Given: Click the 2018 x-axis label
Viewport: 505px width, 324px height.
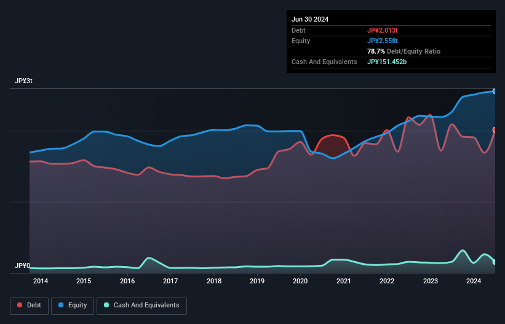Looking at the screenshot, I should click(x=214, y=281).
